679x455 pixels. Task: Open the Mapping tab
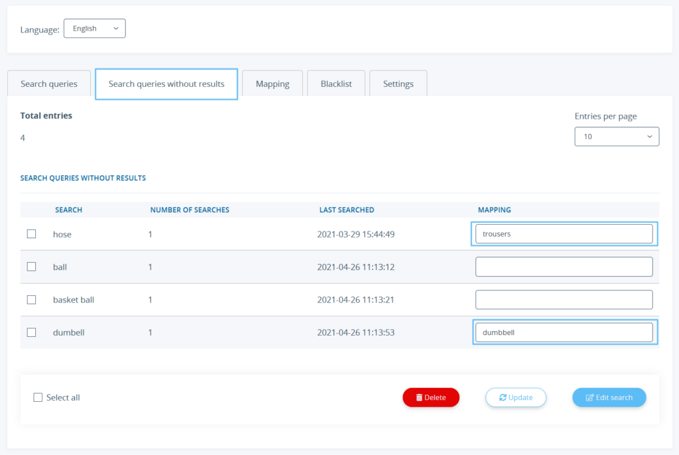pyautogui.click(x=273, y=83)
